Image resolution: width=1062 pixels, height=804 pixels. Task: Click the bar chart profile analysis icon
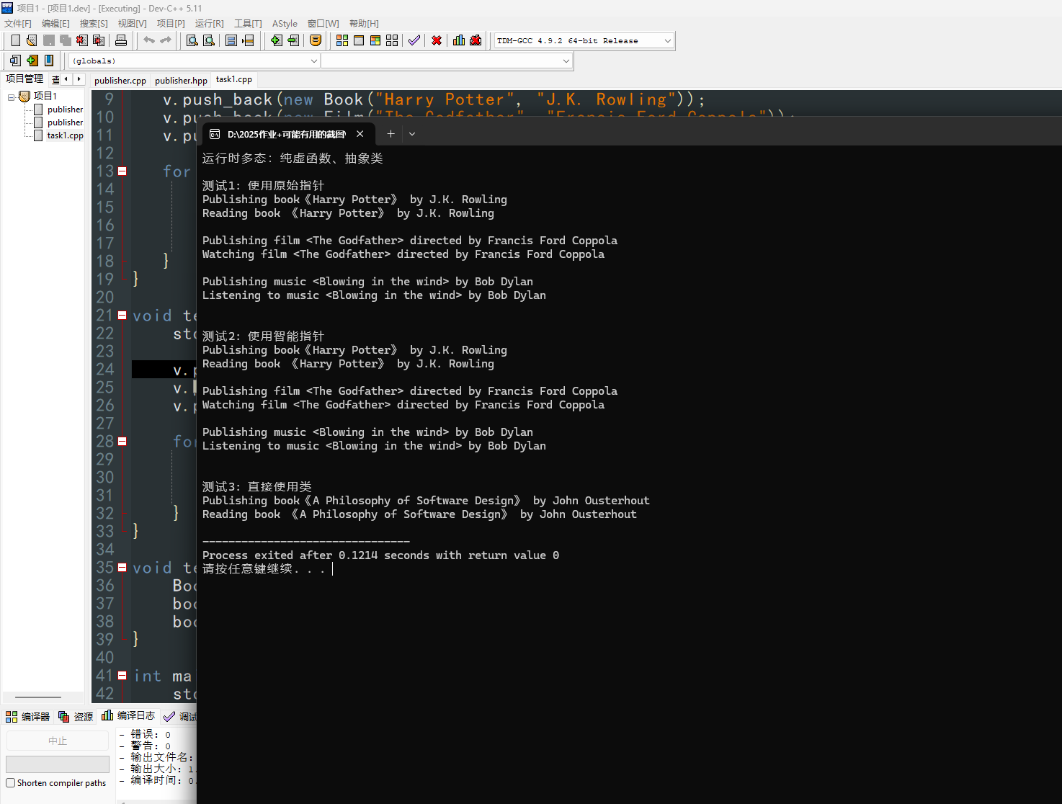point(459,40)
